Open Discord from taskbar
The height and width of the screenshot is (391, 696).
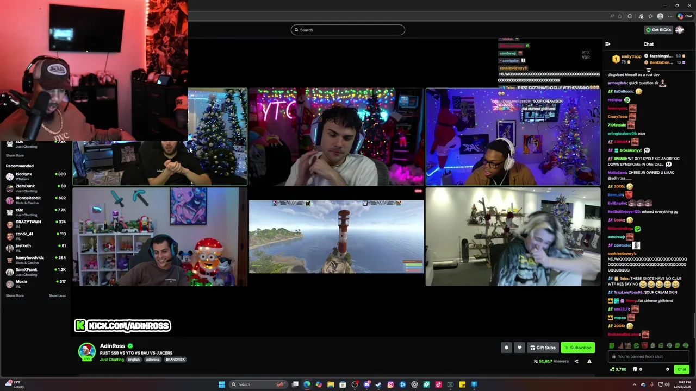(x=367, y=384)
